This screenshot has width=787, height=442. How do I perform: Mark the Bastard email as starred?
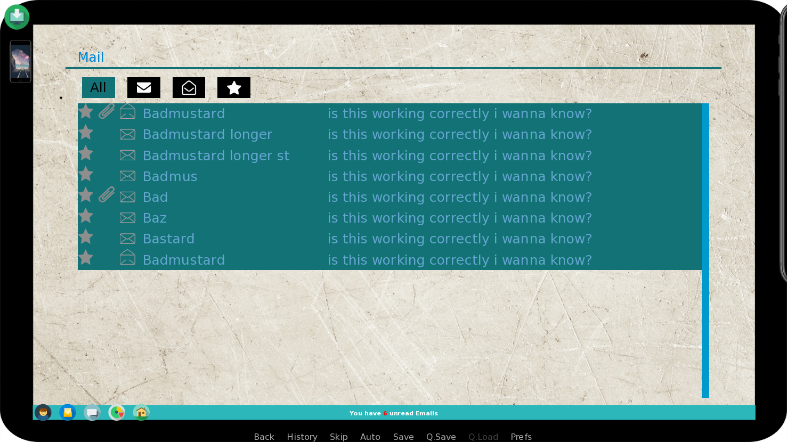[x=86, y=236]
